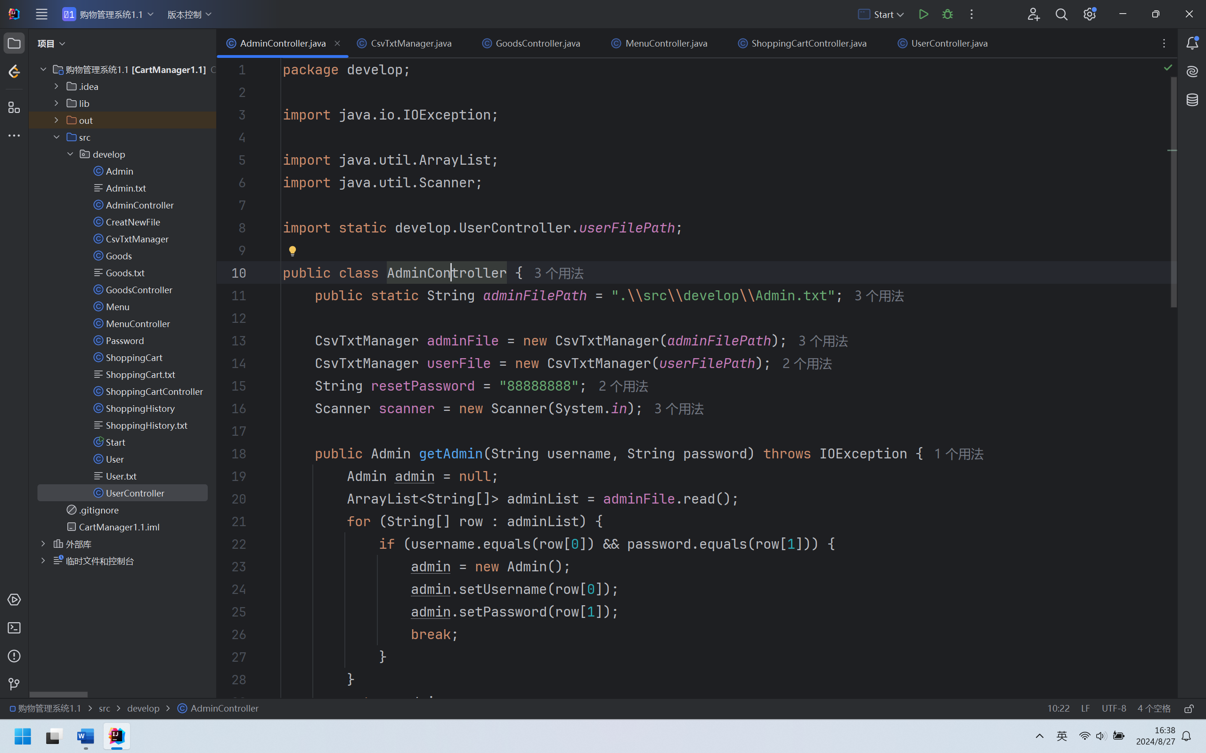This screenshot has height=753, width=1206.
Task: Click develop in the breadcrumb path
Action: [x=143, y=708]
